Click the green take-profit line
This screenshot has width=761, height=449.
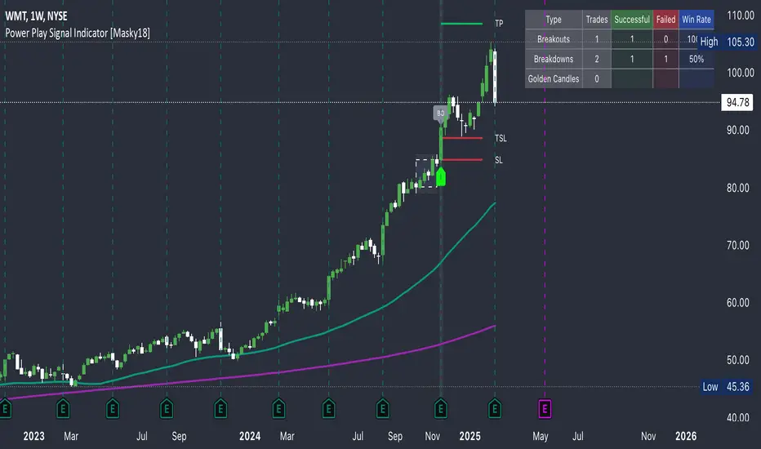pos(461,24)
